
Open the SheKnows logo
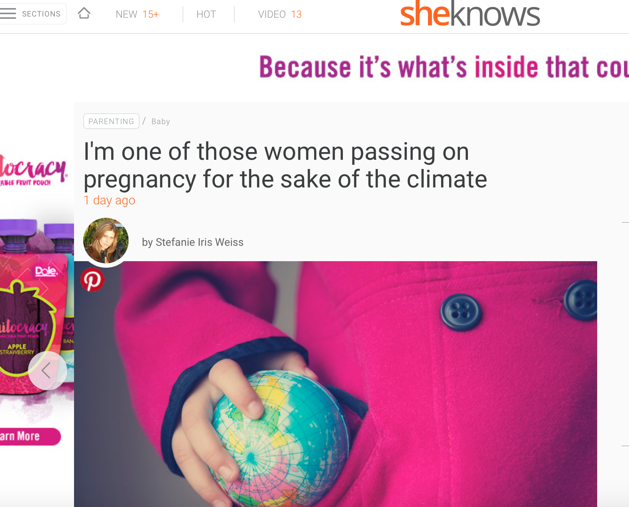click(x=470, y=14)
